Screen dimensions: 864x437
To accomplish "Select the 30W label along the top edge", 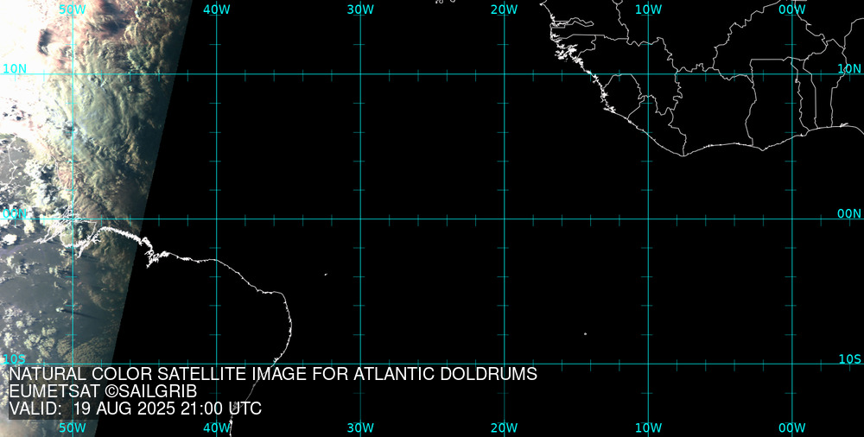I will pyautogui.click(x=360, y=9).
